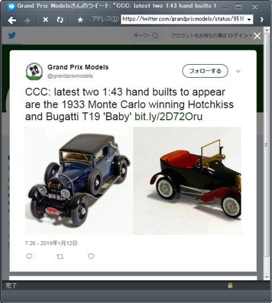
Task: Open the blue Hotchkiss model photo
Action: point(78,180)
